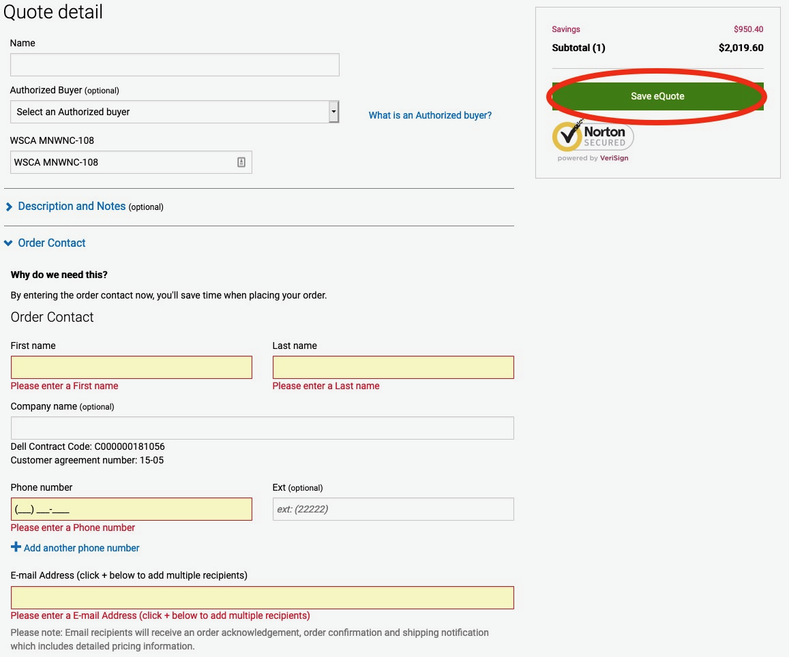
Task: Click the 'Dell Contract Code: C000000181056' text
Action: click(x=87, y=446)
